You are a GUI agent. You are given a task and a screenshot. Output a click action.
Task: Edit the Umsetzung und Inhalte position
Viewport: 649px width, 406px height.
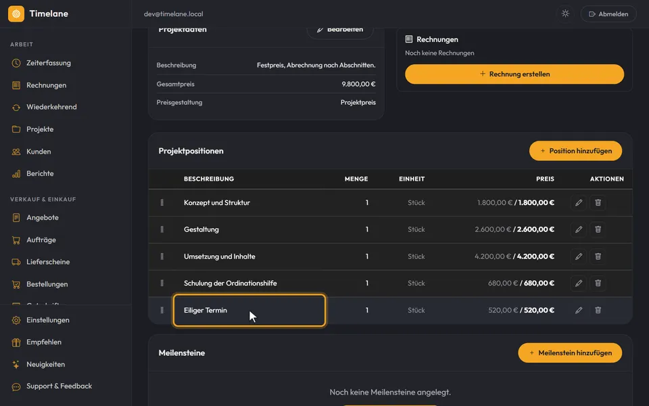(x=579, y=256)
